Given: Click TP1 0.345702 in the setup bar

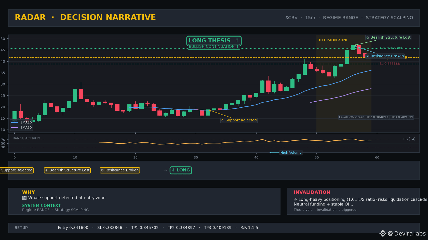Looking at the screenshot, I should (x=145, y=228).
